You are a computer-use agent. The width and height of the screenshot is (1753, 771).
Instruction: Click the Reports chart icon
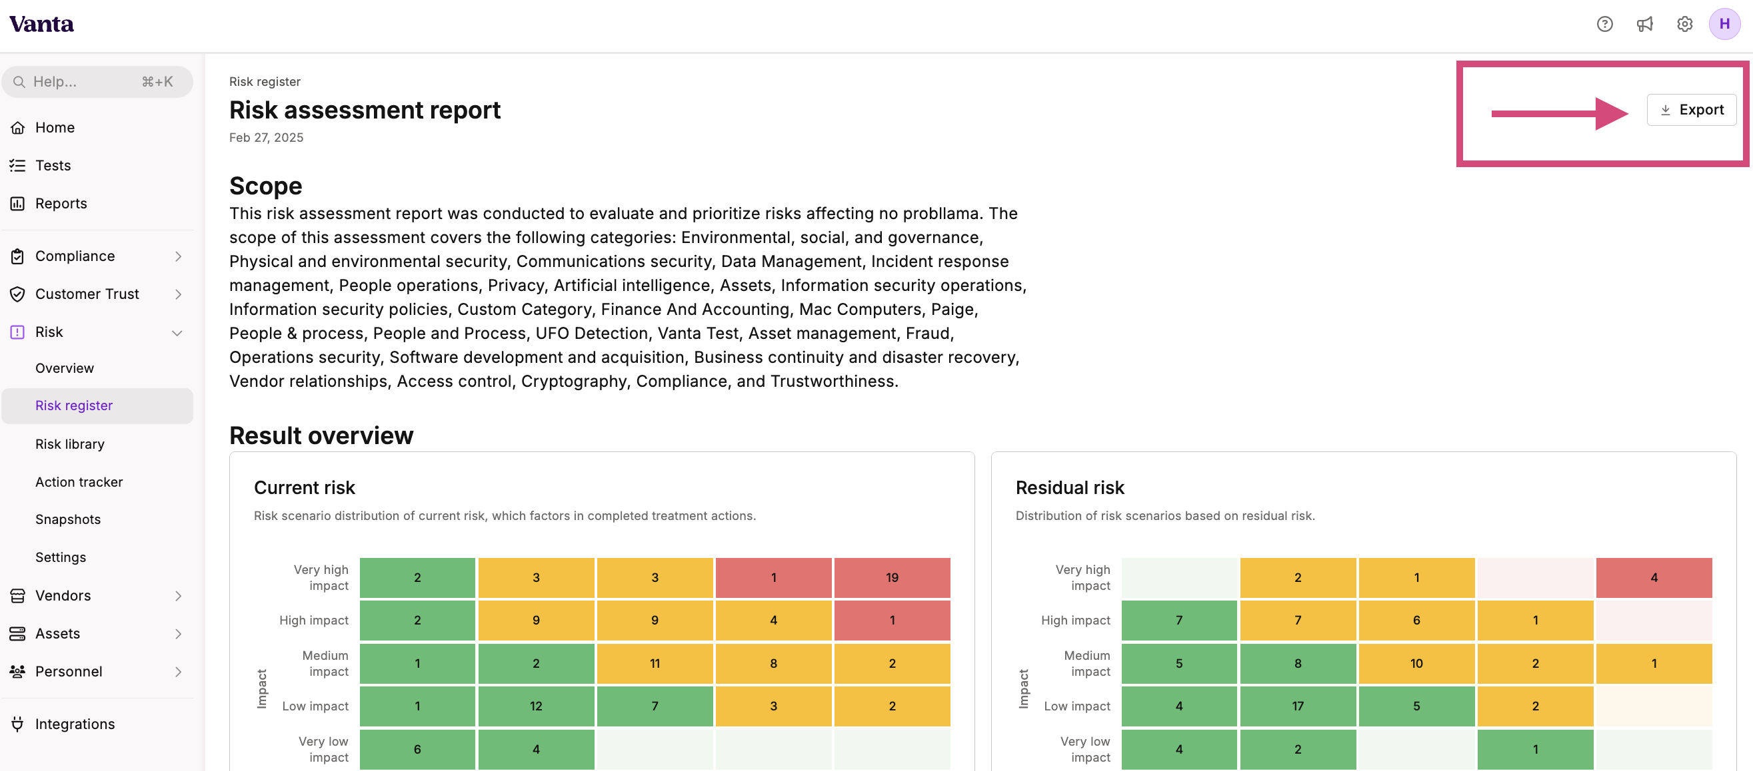click(x=18, y=204)
